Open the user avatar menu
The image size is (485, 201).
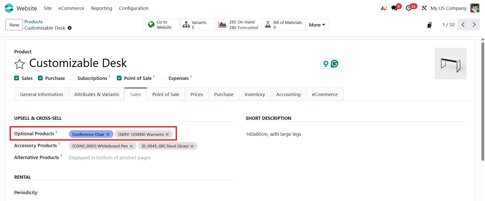[x=475, y=8]
